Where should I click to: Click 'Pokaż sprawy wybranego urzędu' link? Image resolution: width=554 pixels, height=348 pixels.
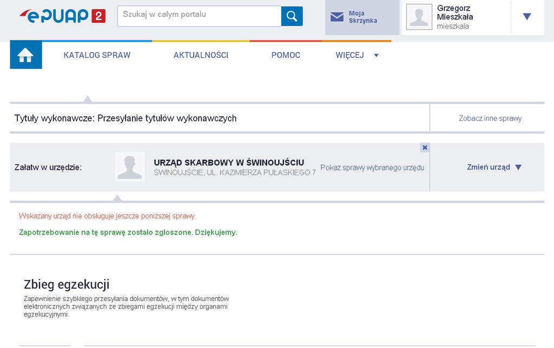[x=372, y=168]
